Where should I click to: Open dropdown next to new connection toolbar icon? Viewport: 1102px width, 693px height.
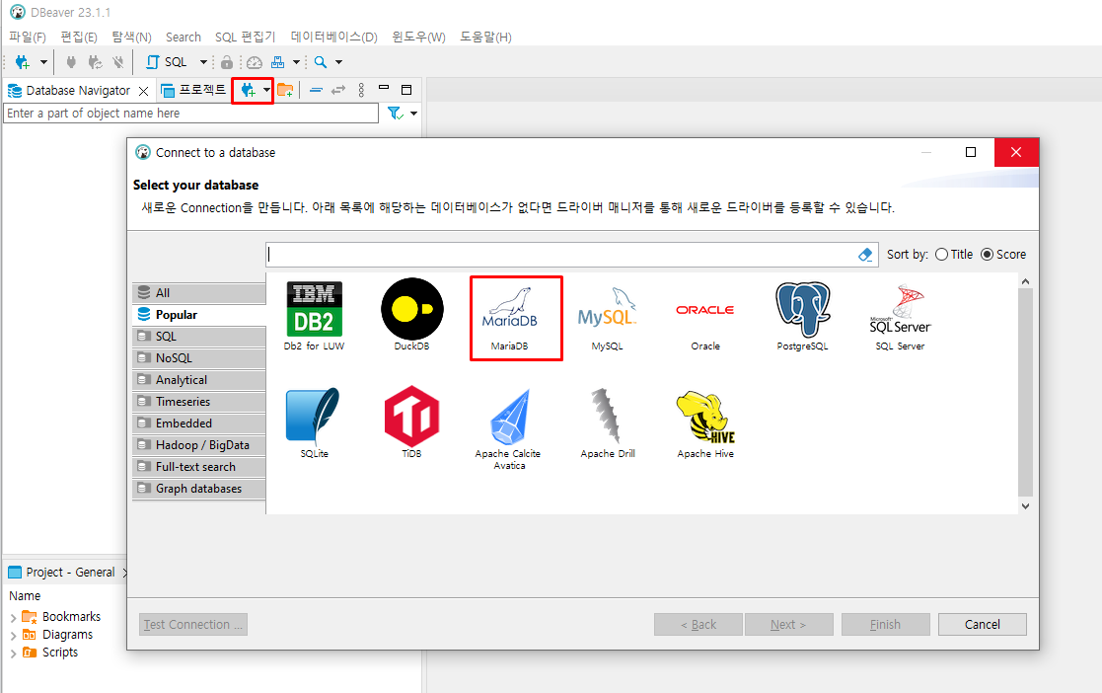(43, 62)
